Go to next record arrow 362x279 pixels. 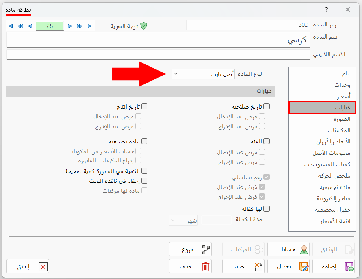pyautogui.click(x=70, y=26)
